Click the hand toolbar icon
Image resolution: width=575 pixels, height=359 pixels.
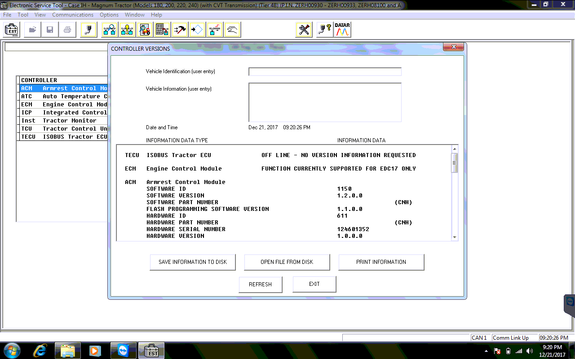pos(232,30)
